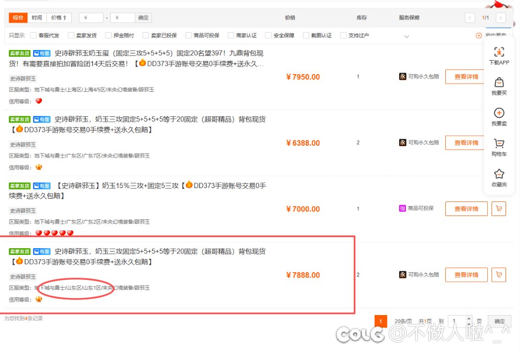Screen dimensions: 520x354
Task: Add the ¥7000.00 listing to cart
Action: 498,209
